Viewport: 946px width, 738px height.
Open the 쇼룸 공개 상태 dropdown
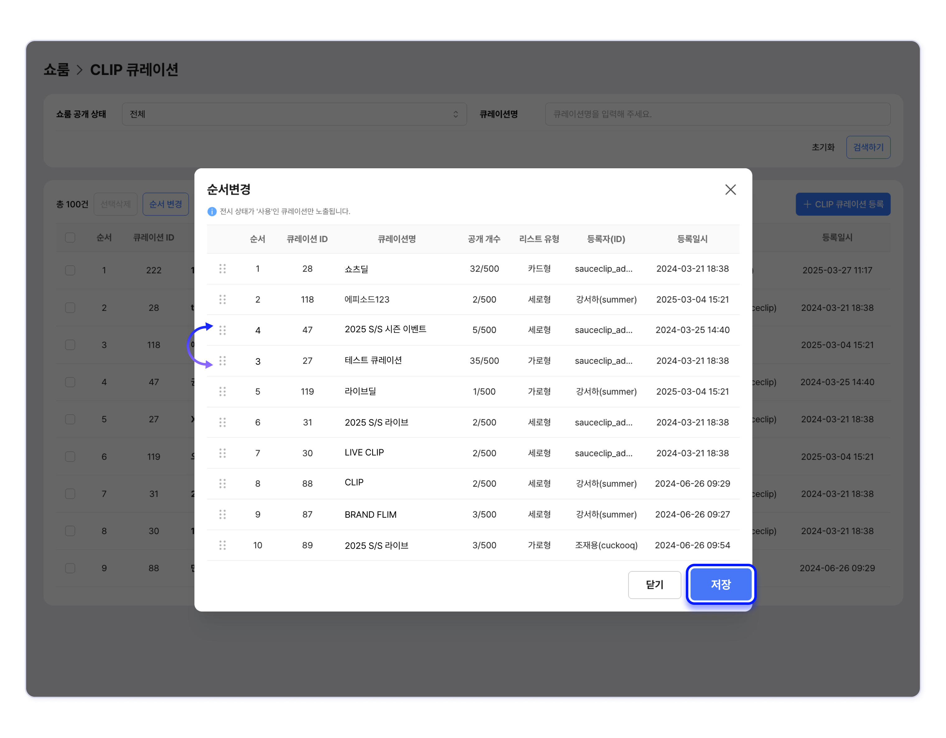click(x=294, y=114)
